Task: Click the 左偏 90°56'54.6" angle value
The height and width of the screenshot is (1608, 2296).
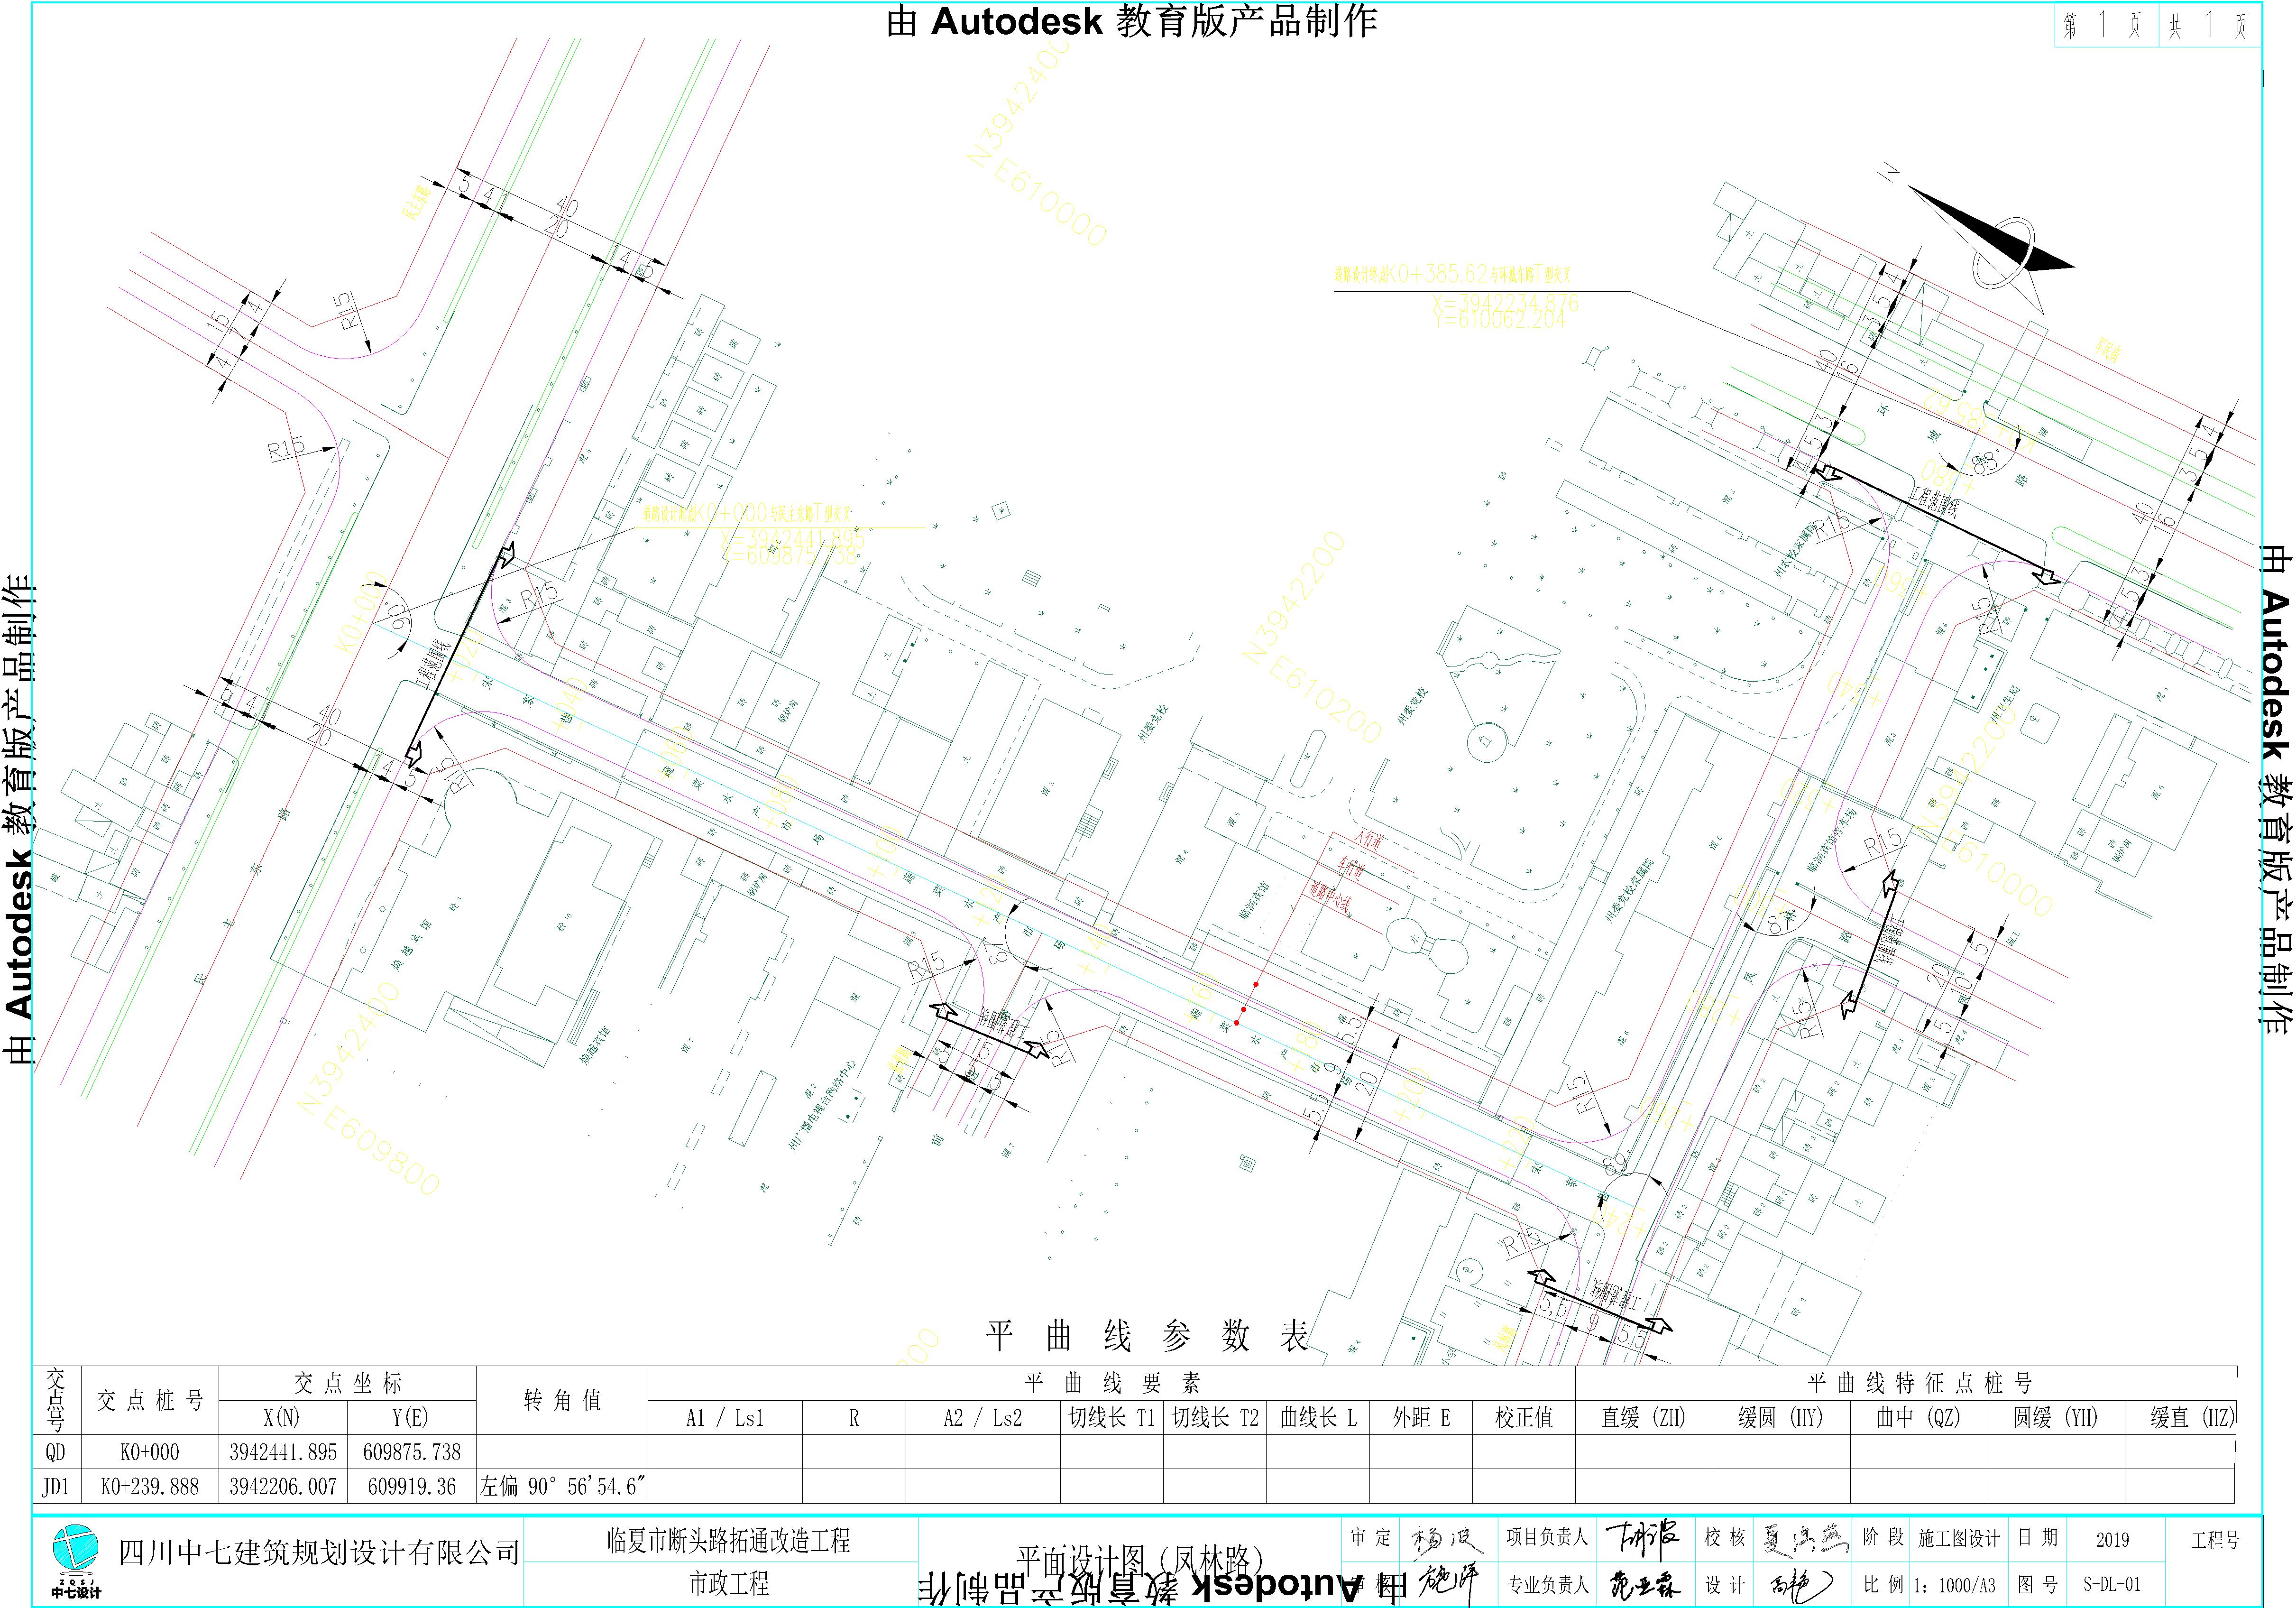Action: pos(562,1487)
